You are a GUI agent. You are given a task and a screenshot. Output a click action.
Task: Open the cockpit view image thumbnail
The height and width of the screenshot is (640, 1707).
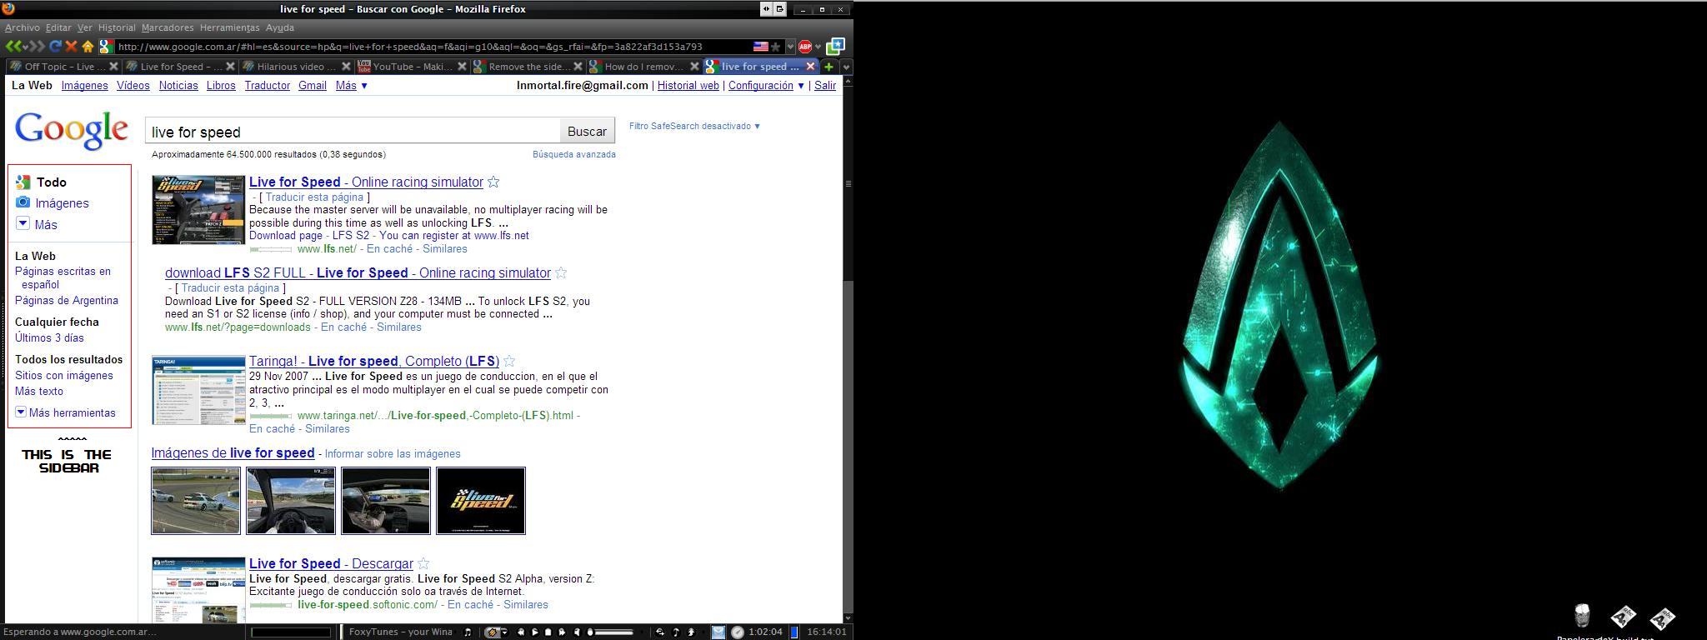(291, 501)
